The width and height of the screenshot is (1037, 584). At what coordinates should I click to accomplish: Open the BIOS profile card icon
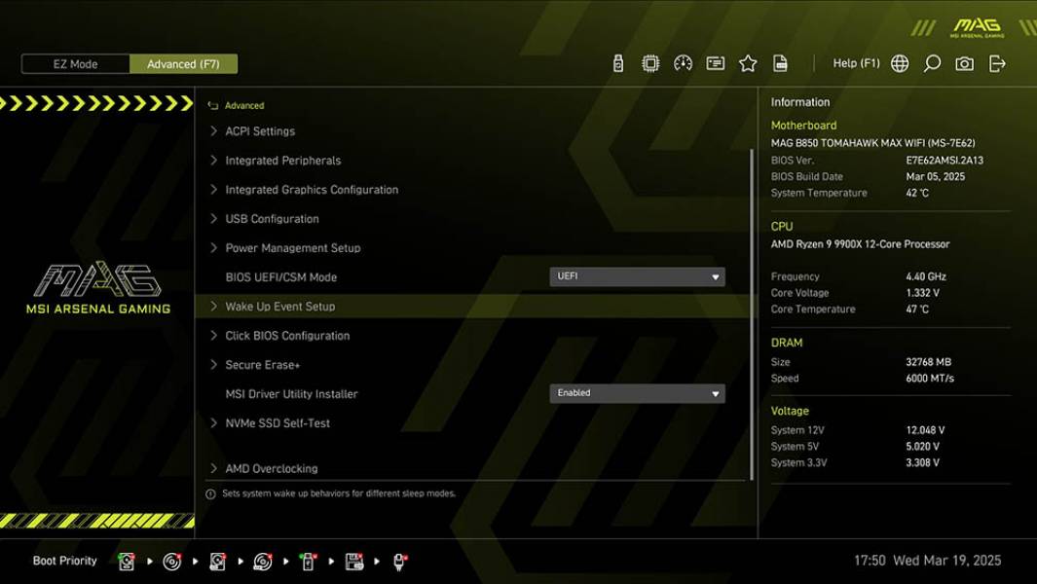715,63
